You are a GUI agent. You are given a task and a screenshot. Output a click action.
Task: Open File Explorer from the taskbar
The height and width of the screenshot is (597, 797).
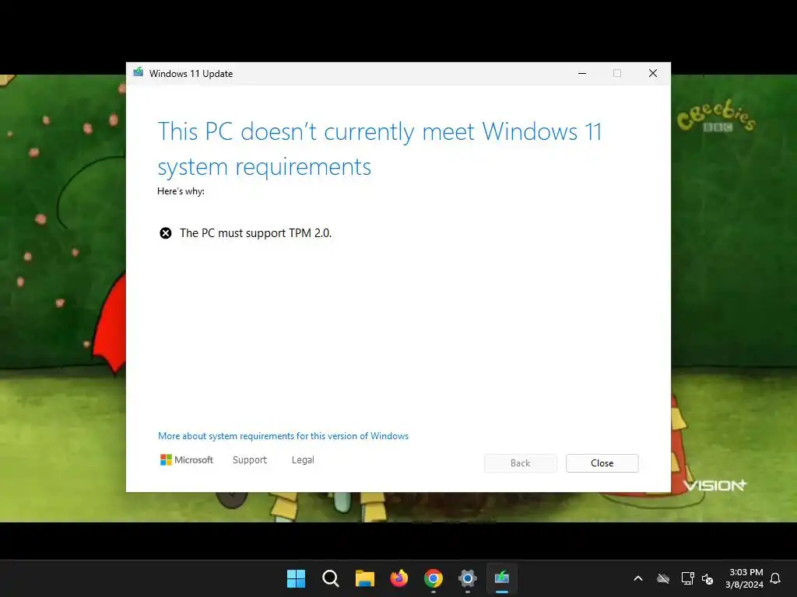[364, 578]
